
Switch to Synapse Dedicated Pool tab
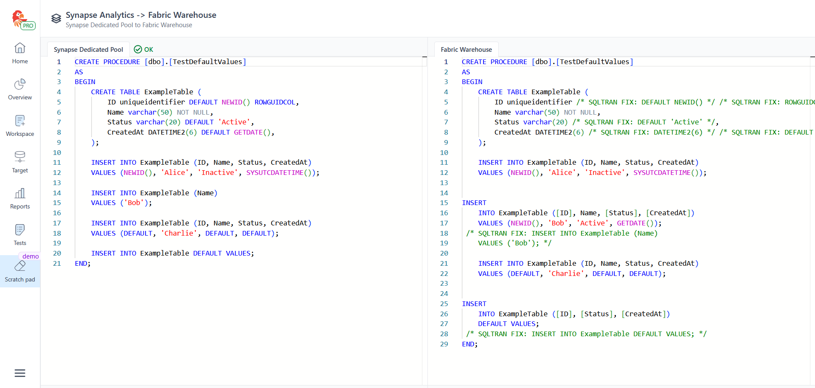coord(88,50)
